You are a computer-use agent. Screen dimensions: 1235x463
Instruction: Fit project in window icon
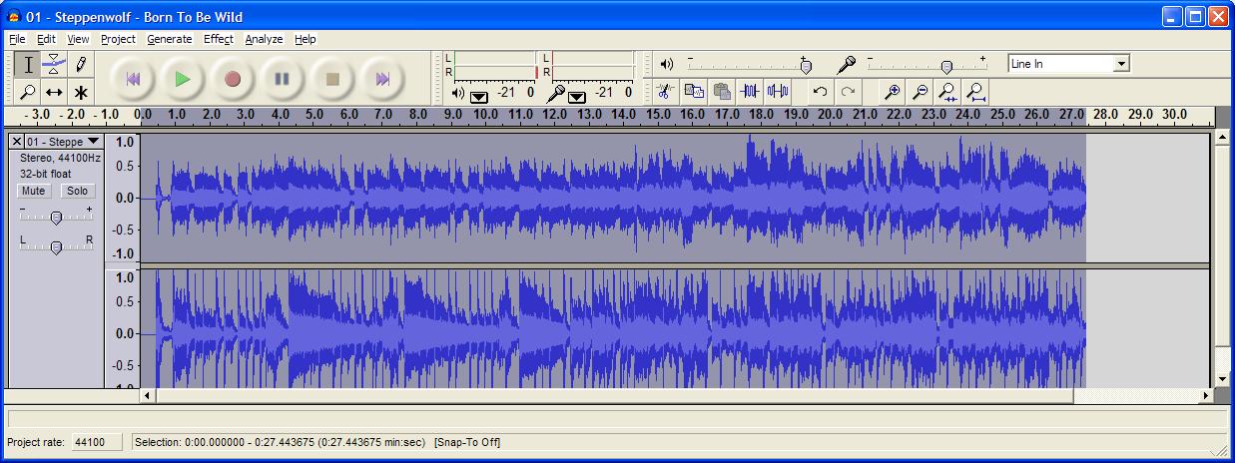(x=976, y=91)
